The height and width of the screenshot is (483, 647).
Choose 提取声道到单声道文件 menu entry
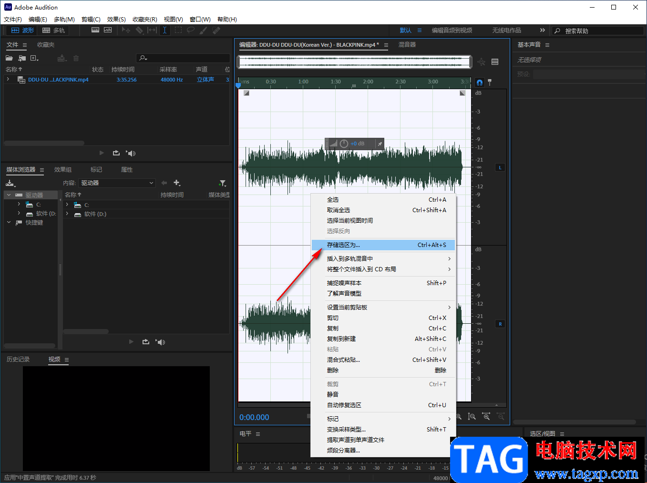383,440
